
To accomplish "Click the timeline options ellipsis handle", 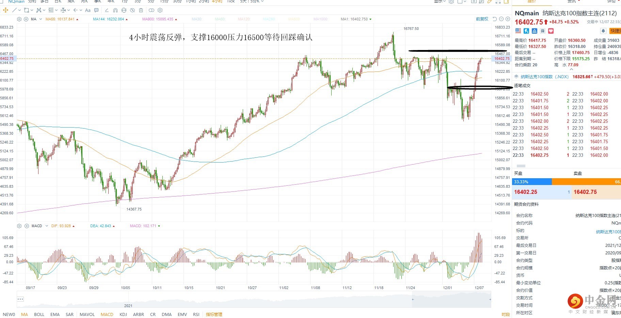I will tap(20, 299).
